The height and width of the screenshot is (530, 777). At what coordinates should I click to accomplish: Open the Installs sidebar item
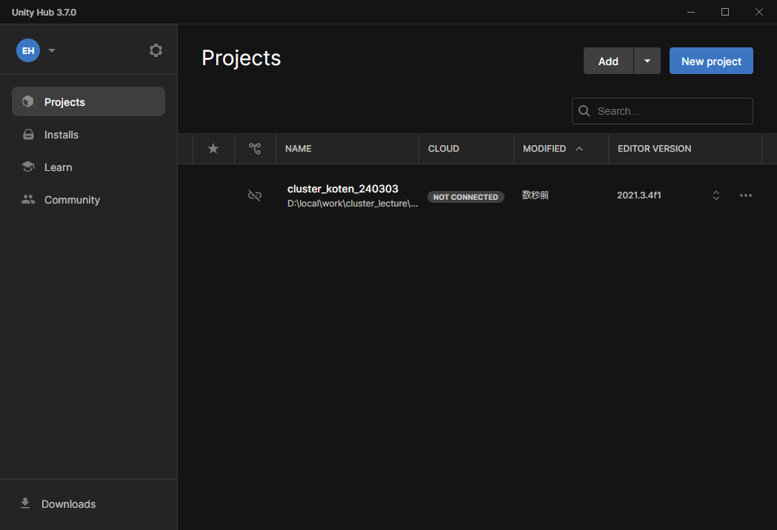[x=88, y=135]
